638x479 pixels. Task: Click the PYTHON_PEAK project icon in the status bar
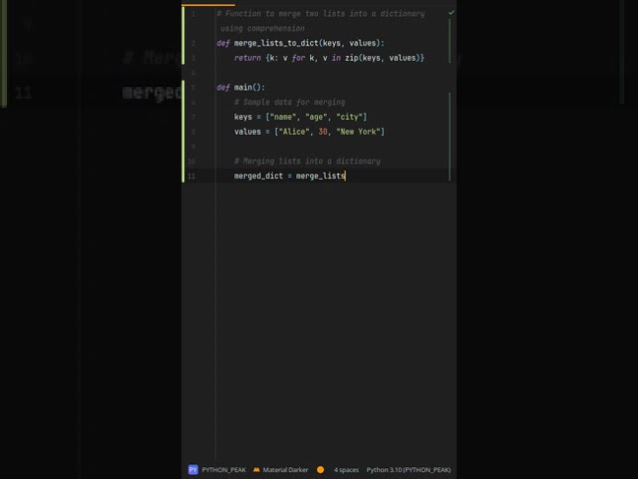192,470
